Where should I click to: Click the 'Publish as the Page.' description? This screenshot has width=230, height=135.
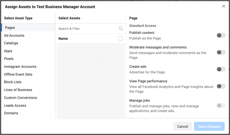tap(145, 38)
